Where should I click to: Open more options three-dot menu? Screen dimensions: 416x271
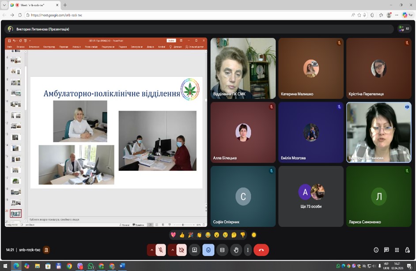click(x=248, y=250)
